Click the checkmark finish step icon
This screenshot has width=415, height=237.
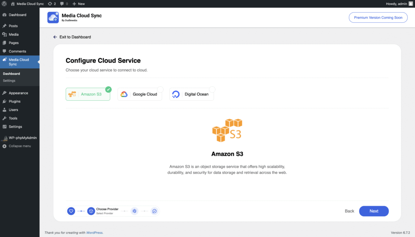[x=154, y=211]
